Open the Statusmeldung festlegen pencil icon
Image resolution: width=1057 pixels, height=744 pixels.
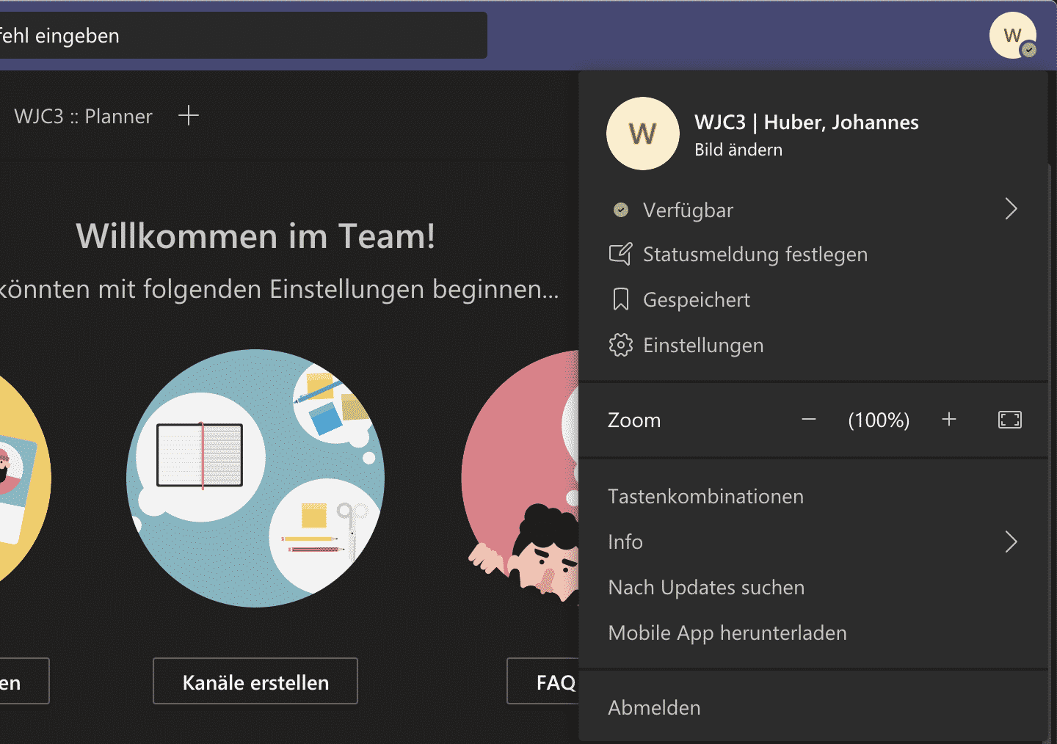click(x=621, y=254)
